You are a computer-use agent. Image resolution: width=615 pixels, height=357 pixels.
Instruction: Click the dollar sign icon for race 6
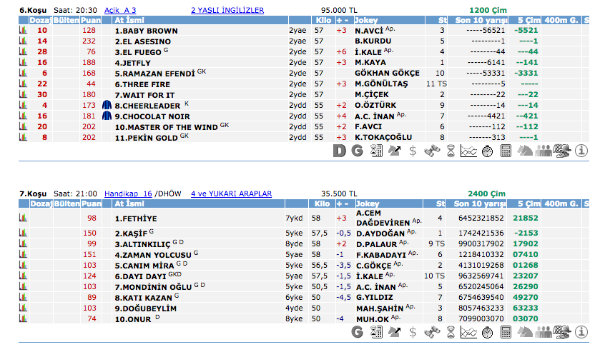point(413,151)
